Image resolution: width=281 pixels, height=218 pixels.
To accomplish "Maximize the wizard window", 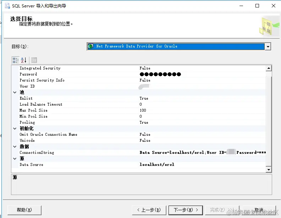I will pos(257,6).
